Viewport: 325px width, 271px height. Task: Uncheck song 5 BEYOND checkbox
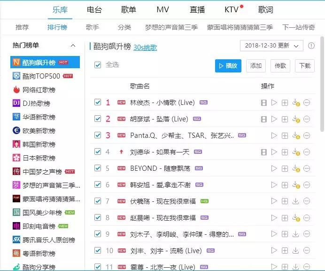pos(98,168)
